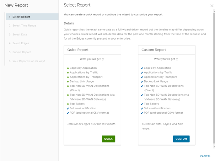Click pencil icon beside Custom Report Applications by Traffic
215x161 pixels.
142,72
